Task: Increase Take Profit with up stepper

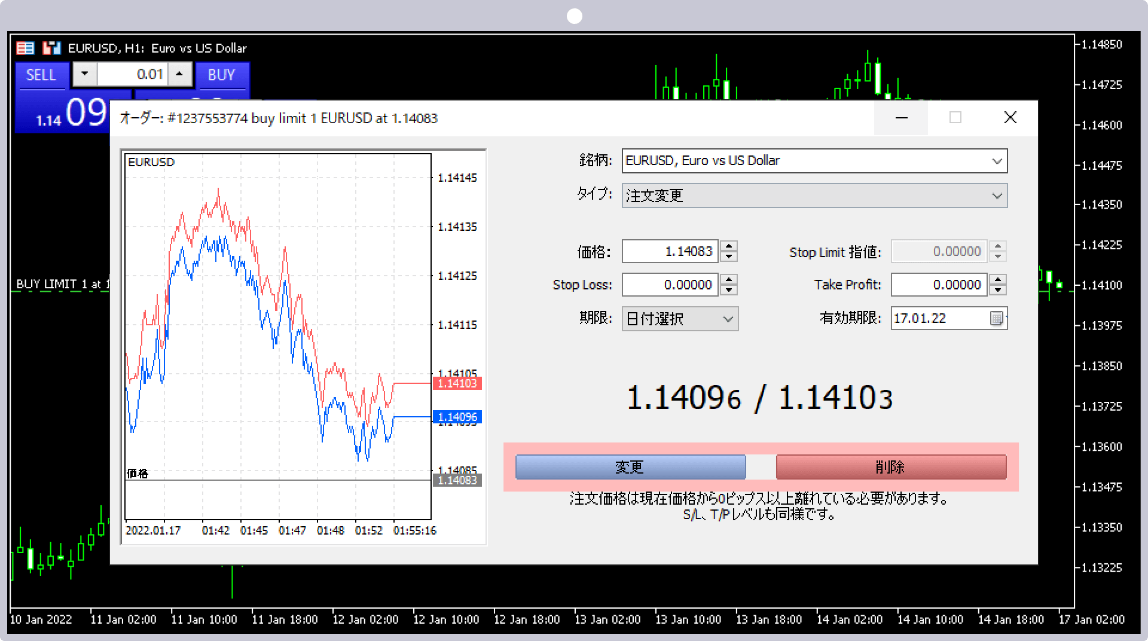Action: pyautogui.click(x=998, y=279)
